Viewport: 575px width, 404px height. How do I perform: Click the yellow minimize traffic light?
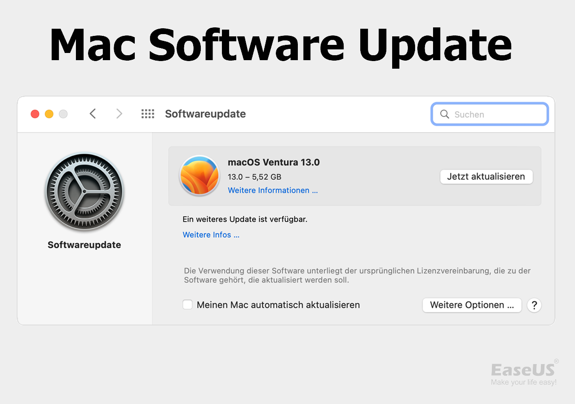pos(49,114)
